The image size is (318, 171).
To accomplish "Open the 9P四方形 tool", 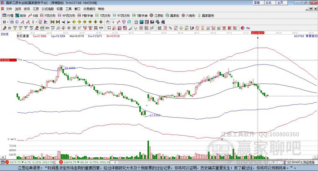I will tap(67, 16).
